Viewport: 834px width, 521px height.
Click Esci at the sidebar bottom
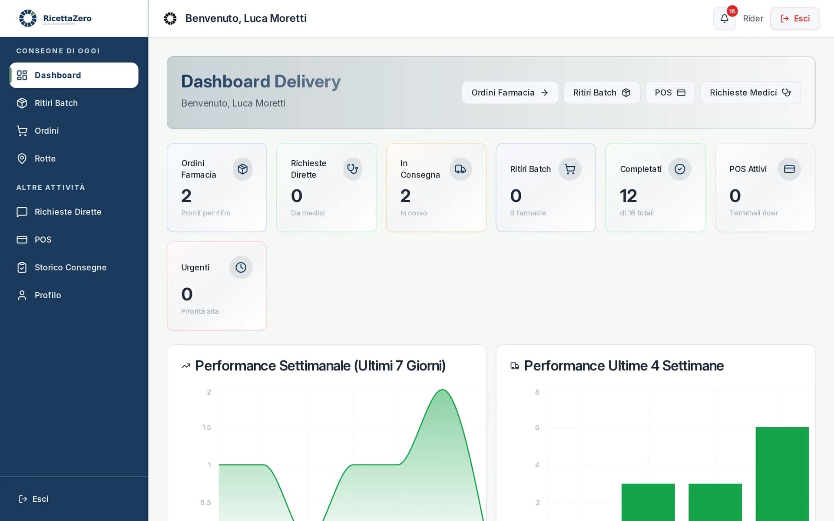coord(34,499)
